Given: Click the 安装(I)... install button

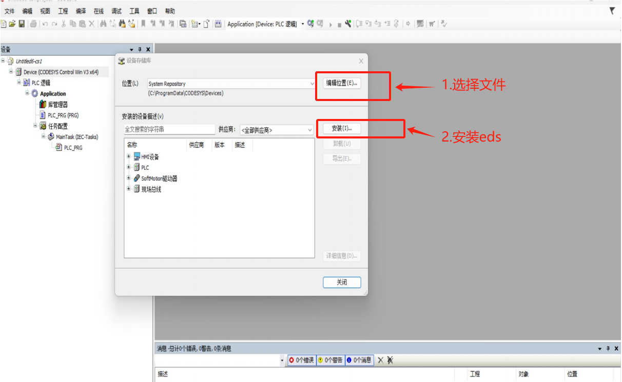Looking at the screenshot, I should tap(342, 128).
